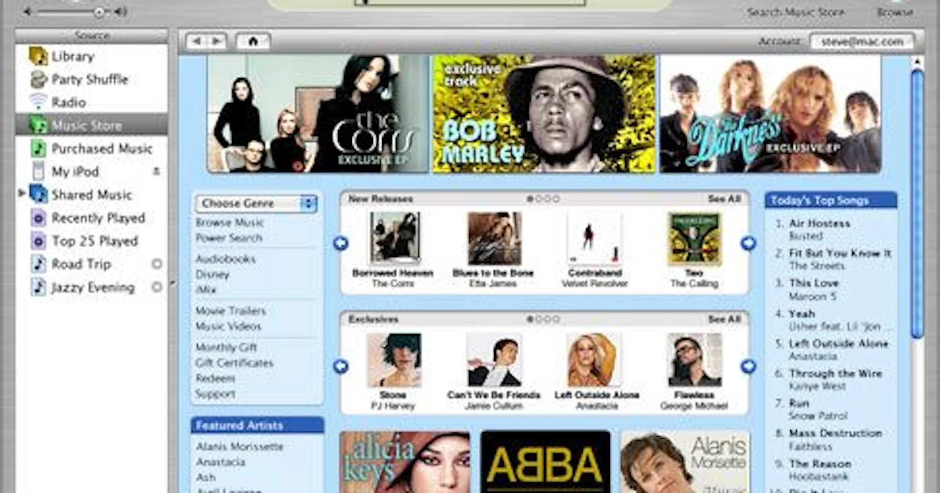Select Through the Wire in Top Songs
The image size is (940, 493).
pyautogui.click(x=835, y=374)
